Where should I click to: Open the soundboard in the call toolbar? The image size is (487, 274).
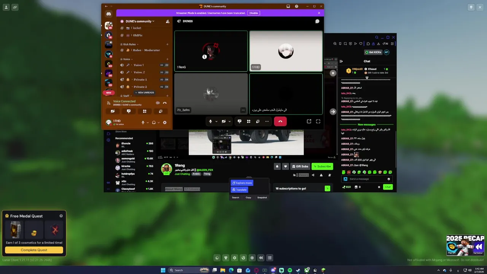coord(258,121)
